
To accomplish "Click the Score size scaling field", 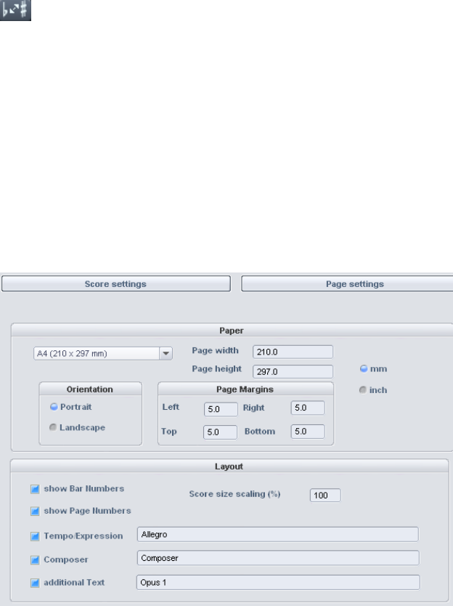I will (x=325, y=495).
